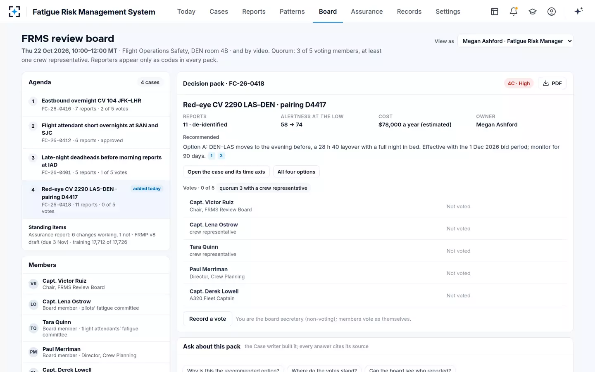Open the layout panel icon
The width and height of the screenshot is (595, 372).
click(495, 12)
